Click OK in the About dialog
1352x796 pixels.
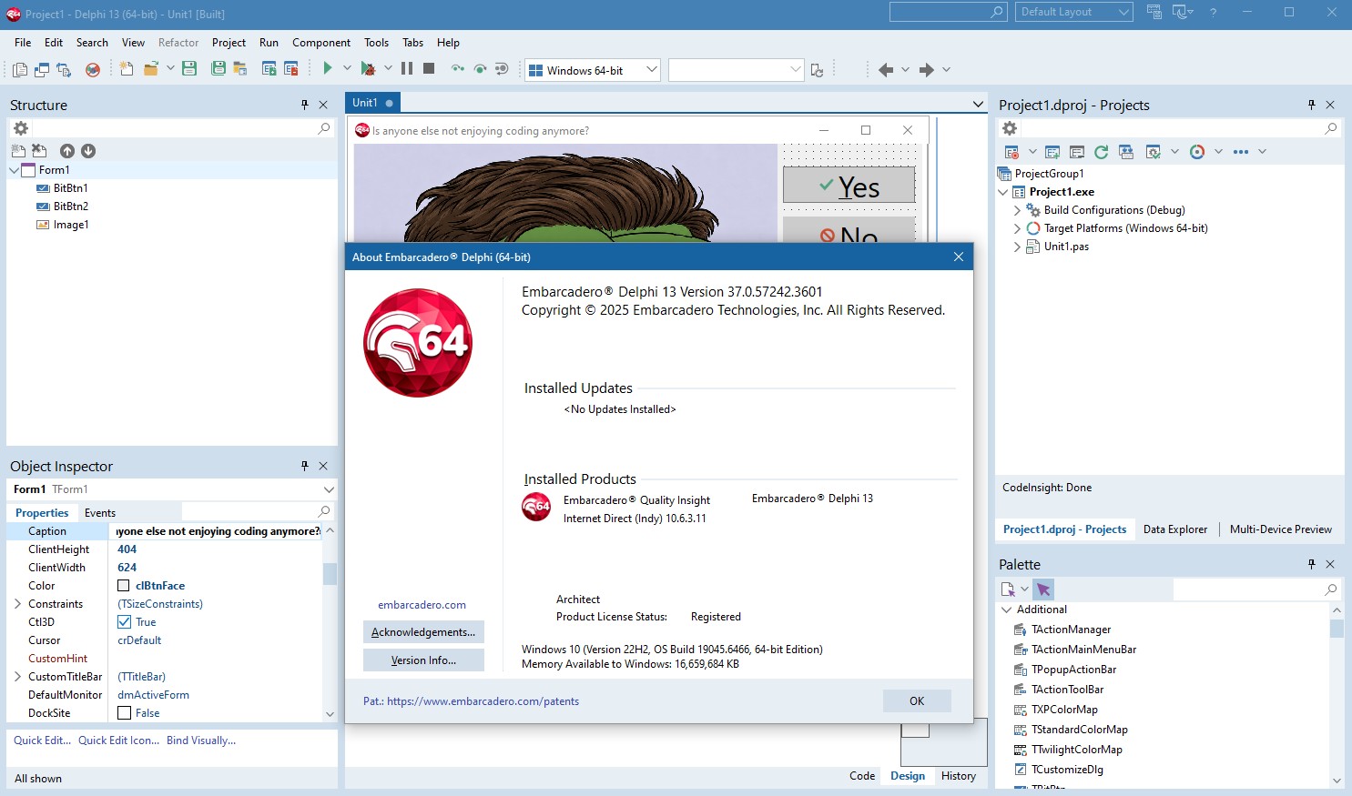(917, 700)
